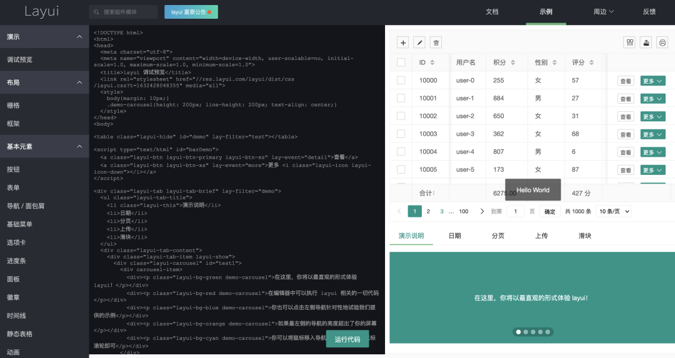Image resolution: width=675 pixels, height=358 pixels.
Task: Open the 反馈 top navigation item
Action: coord(649,12)
